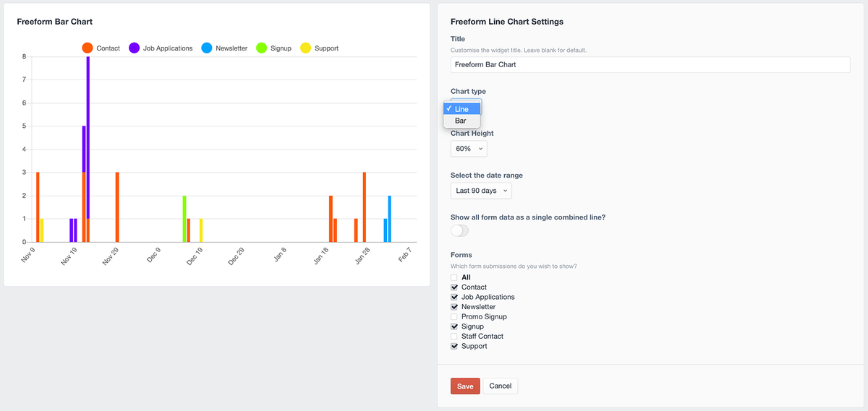868x411 pixels.
Task: Click the Dec 19 axis label
Action: 195,257
